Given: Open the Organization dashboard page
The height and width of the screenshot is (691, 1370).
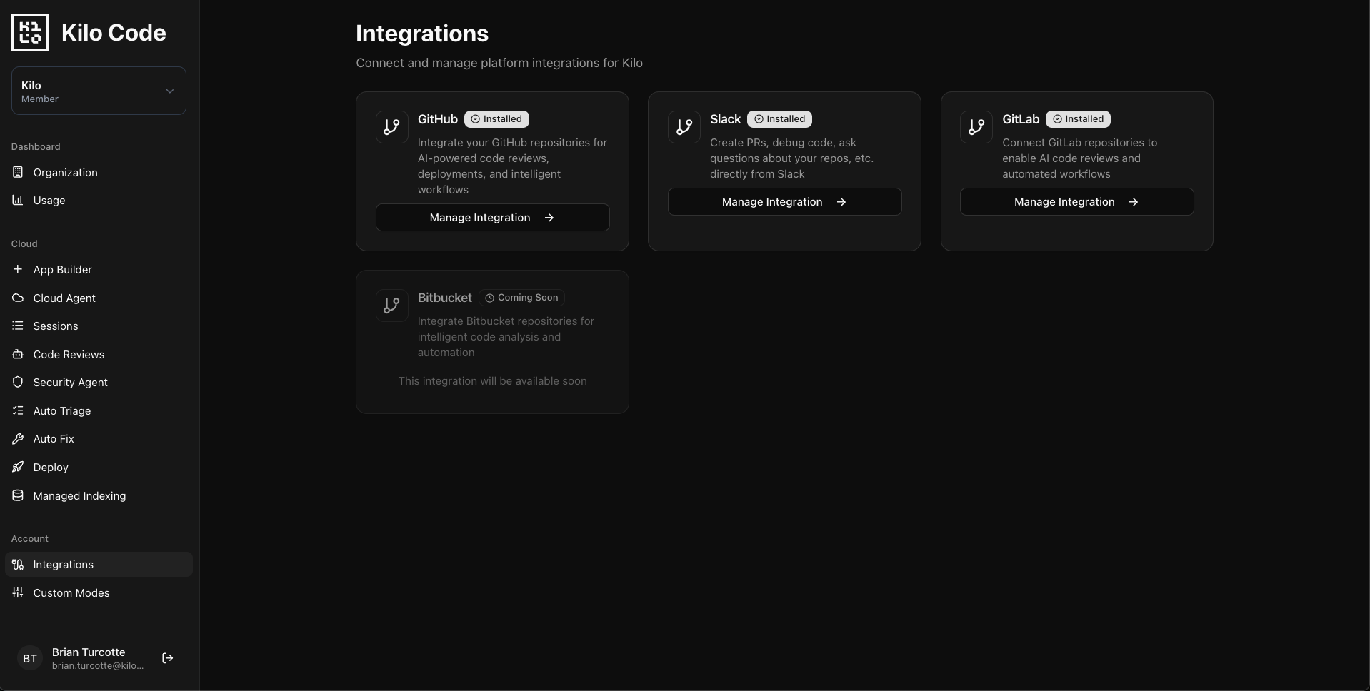Looking at the screenshot, I should point(65,173).
